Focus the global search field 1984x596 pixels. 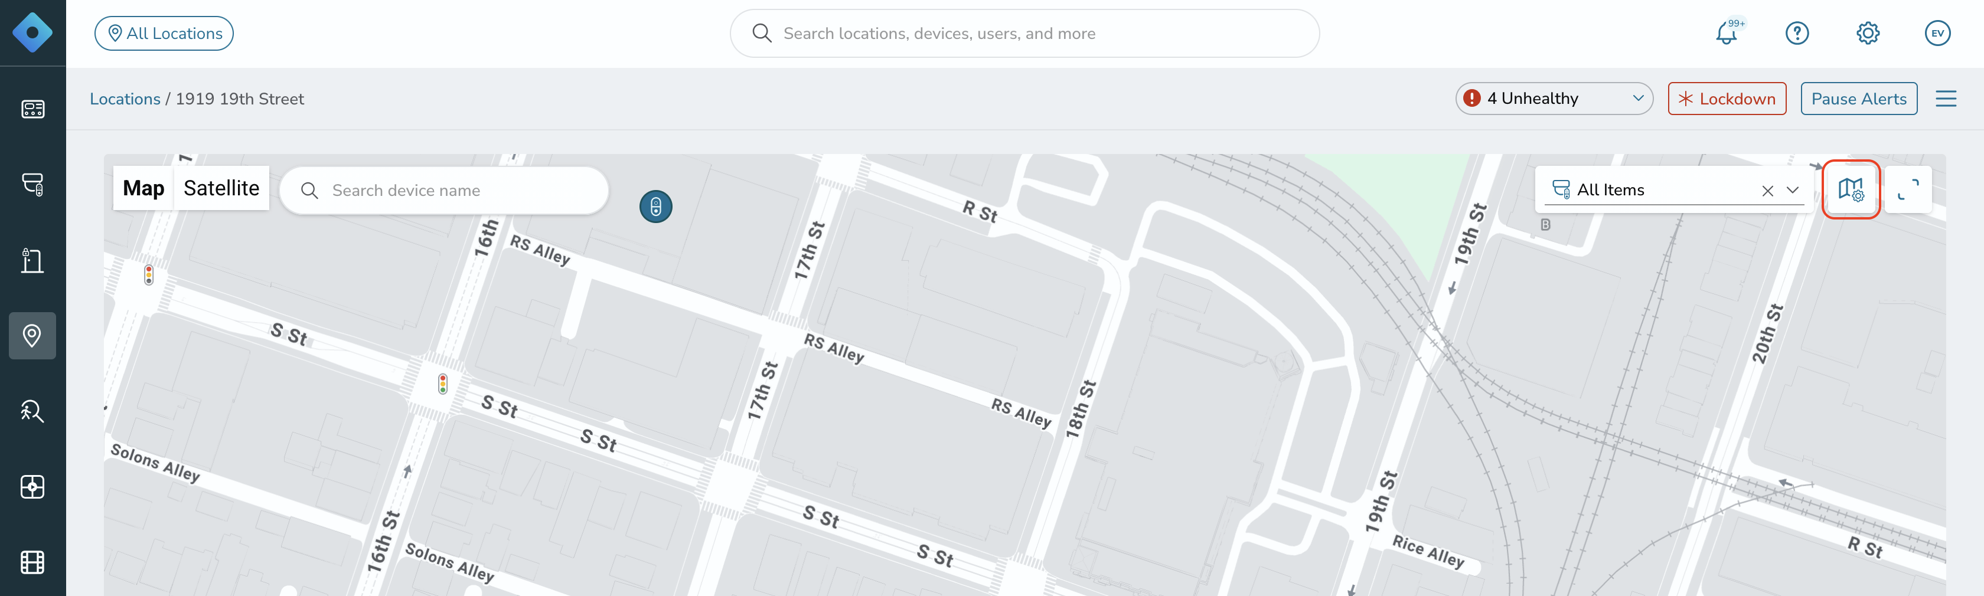(1023, 33)
